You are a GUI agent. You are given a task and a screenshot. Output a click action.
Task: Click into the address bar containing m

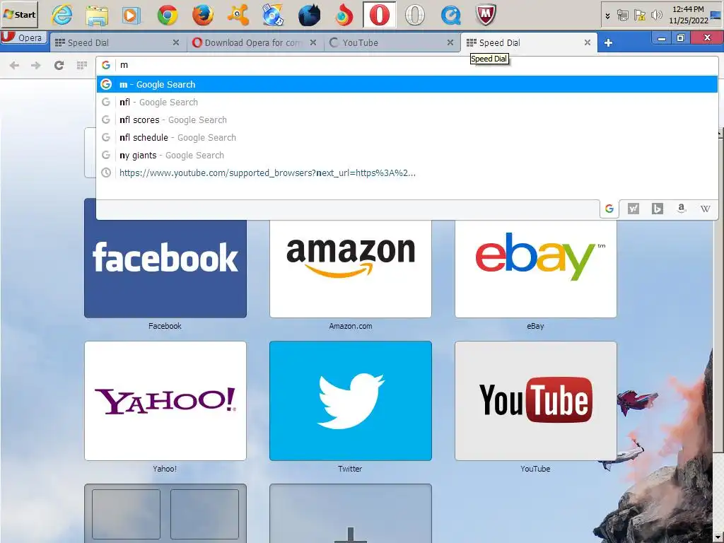(407, 65)
